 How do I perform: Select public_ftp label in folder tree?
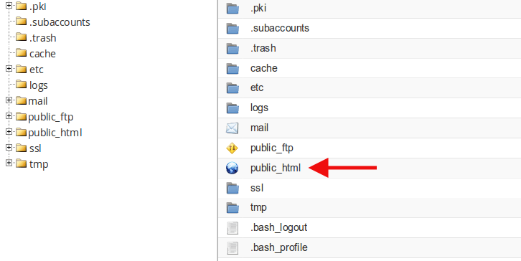pos(50,117)
